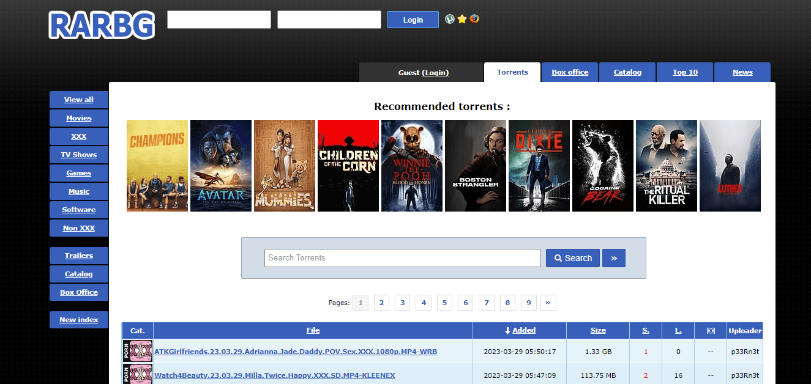Click the green uTorrent icon beside Login

(x=450, y=19)
